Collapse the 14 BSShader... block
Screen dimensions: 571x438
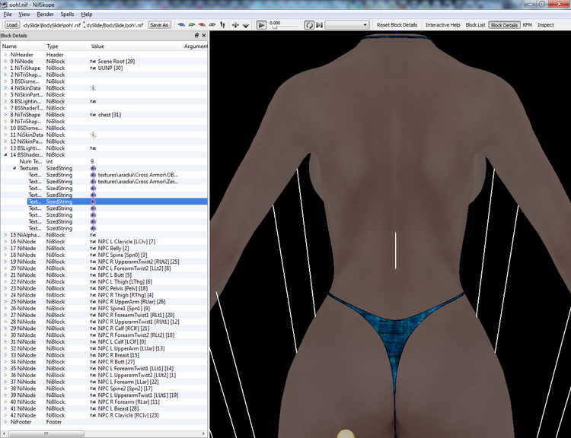(6, 154)
